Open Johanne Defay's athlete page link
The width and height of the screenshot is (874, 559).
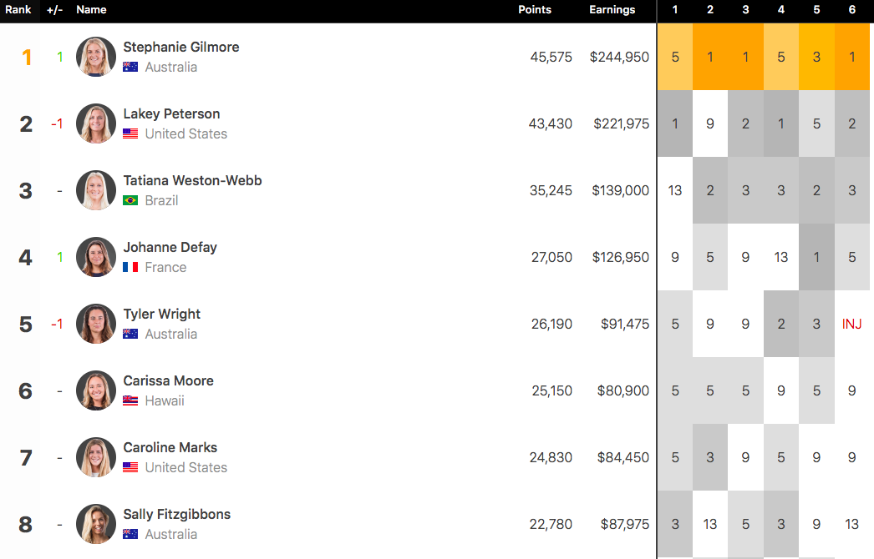click(x=170, y=247)
